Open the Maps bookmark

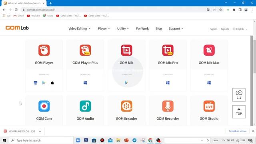point(48,16)
